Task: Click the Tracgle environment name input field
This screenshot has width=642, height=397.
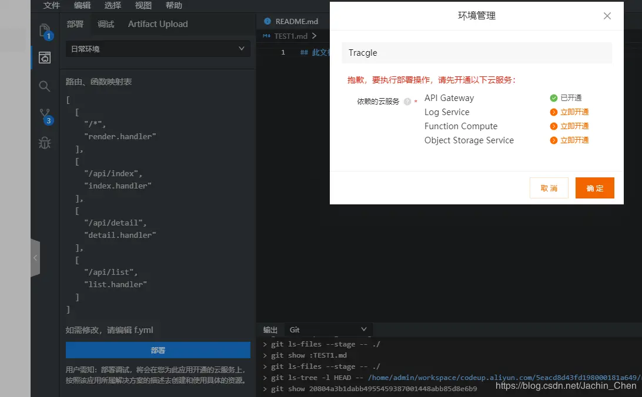Action: tap(476, 53)
